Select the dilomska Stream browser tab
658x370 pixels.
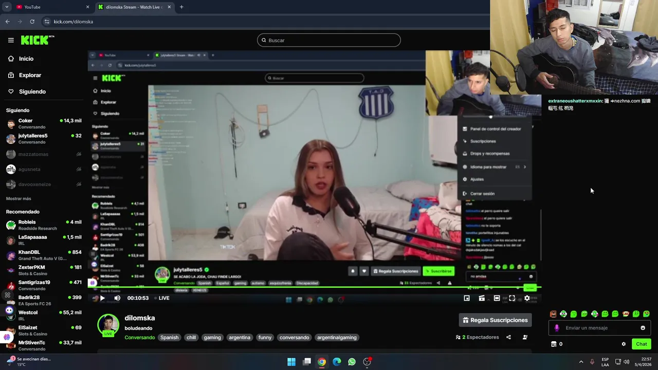134,7
